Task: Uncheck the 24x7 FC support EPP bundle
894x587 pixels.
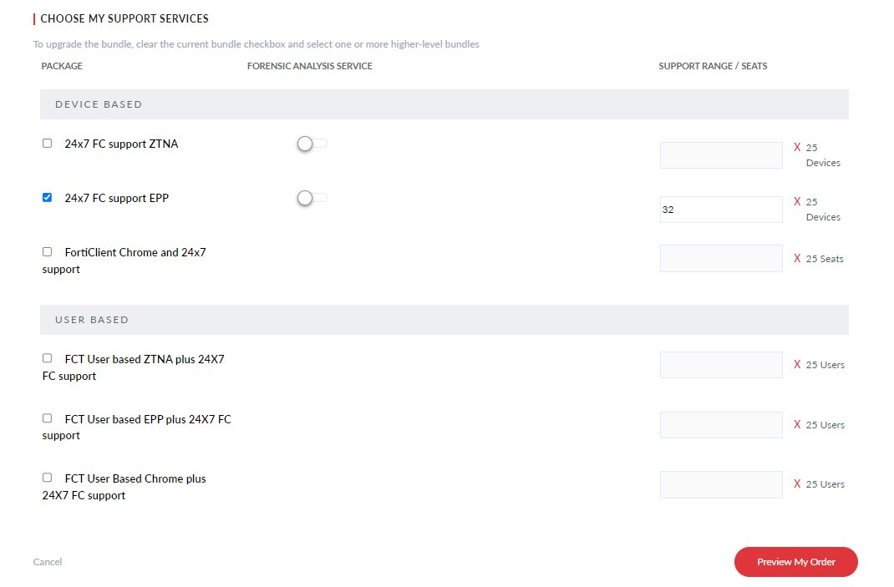Action: point(47,197)
